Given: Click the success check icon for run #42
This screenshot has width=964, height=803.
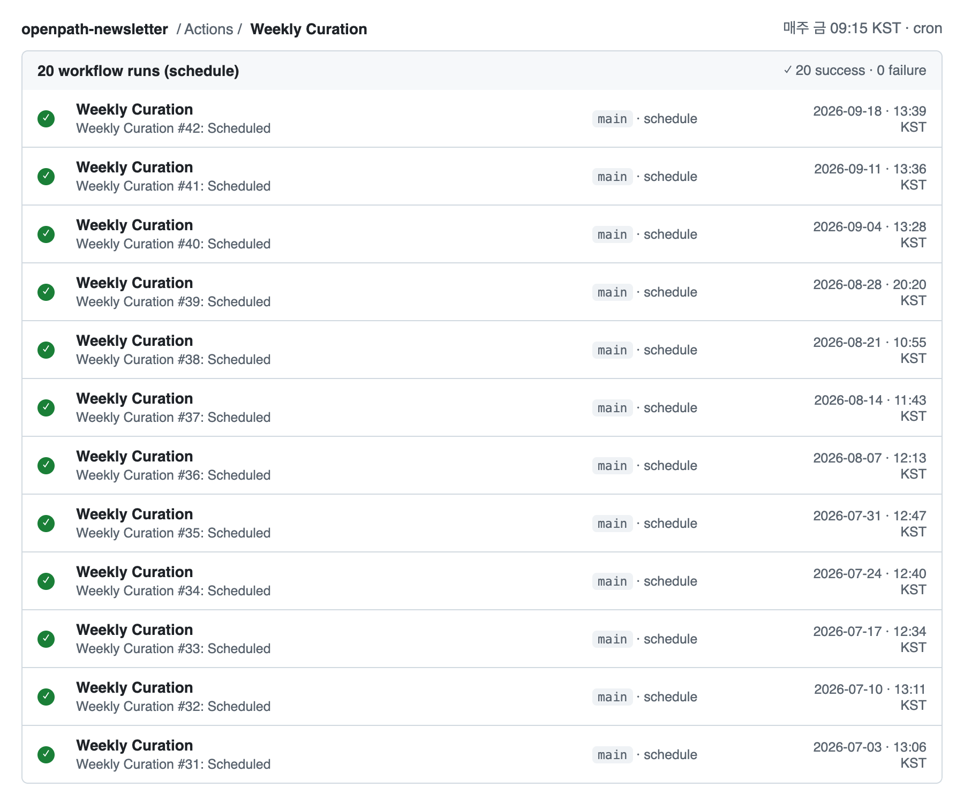Looking at the screenshot, I should click(x=46, y=119).
